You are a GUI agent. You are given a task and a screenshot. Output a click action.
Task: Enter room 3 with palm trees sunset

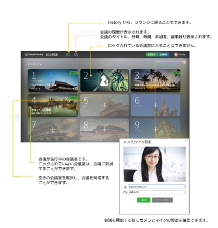(155, 81)
